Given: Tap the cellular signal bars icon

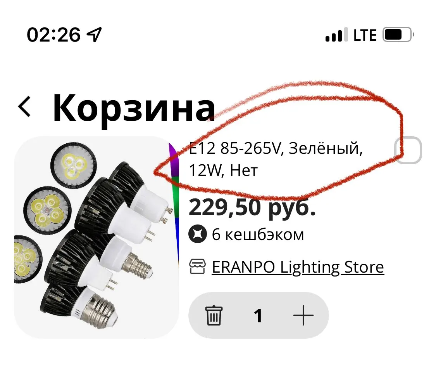Looking at the screenshot, I should coord(336,35).
